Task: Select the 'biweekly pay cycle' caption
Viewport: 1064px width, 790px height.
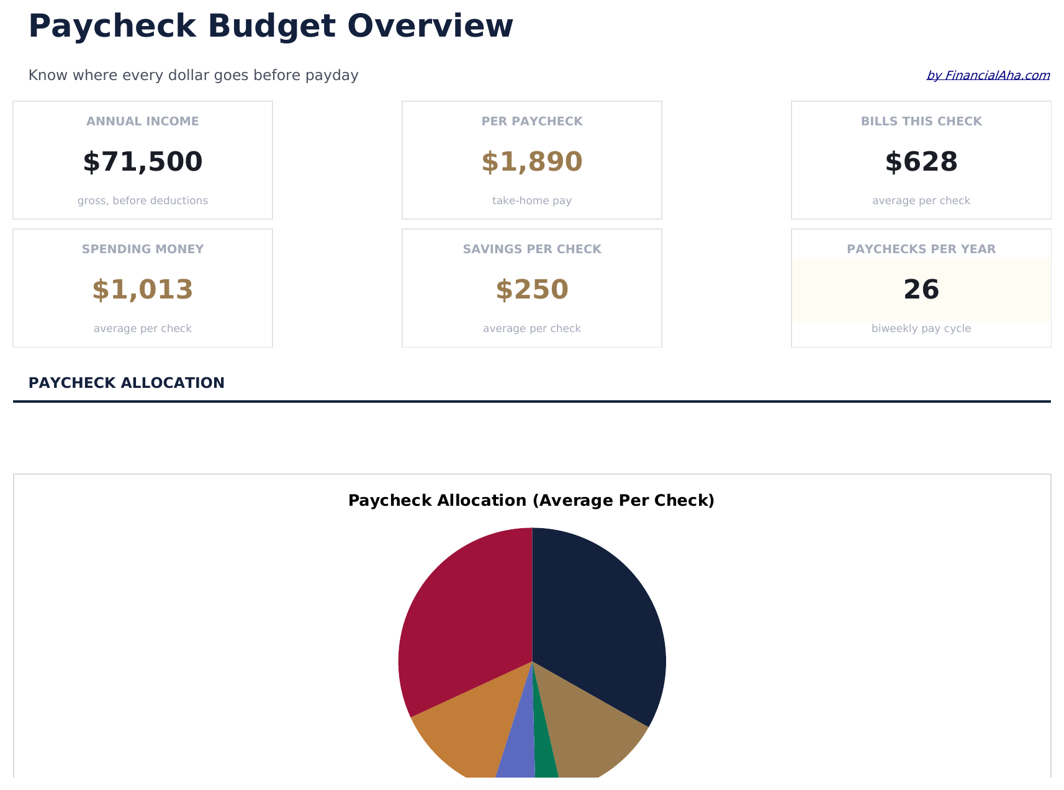Action: coord(921,329)
